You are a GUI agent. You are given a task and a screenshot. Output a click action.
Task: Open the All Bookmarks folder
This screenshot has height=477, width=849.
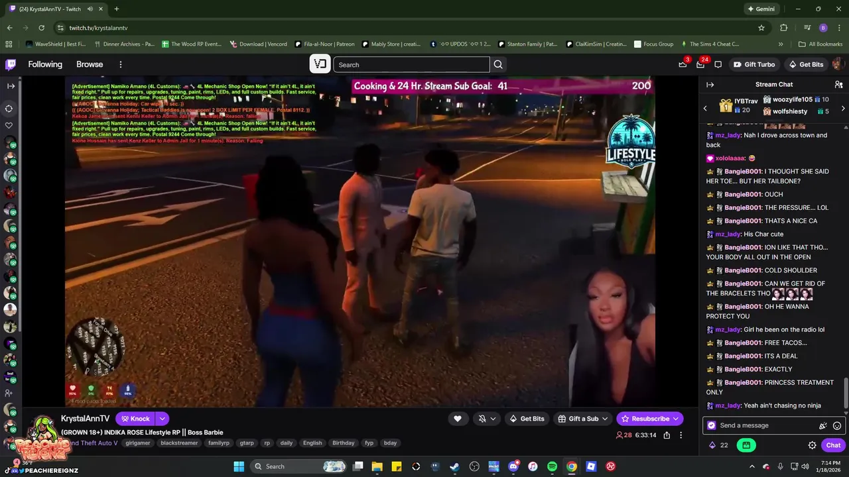[820, 44]
